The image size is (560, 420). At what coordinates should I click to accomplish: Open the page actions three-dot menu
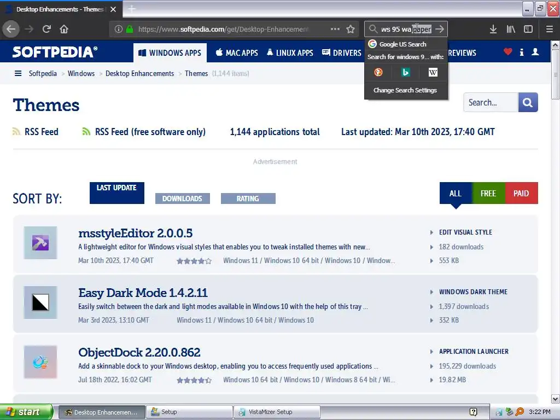(x=335, y=29)
